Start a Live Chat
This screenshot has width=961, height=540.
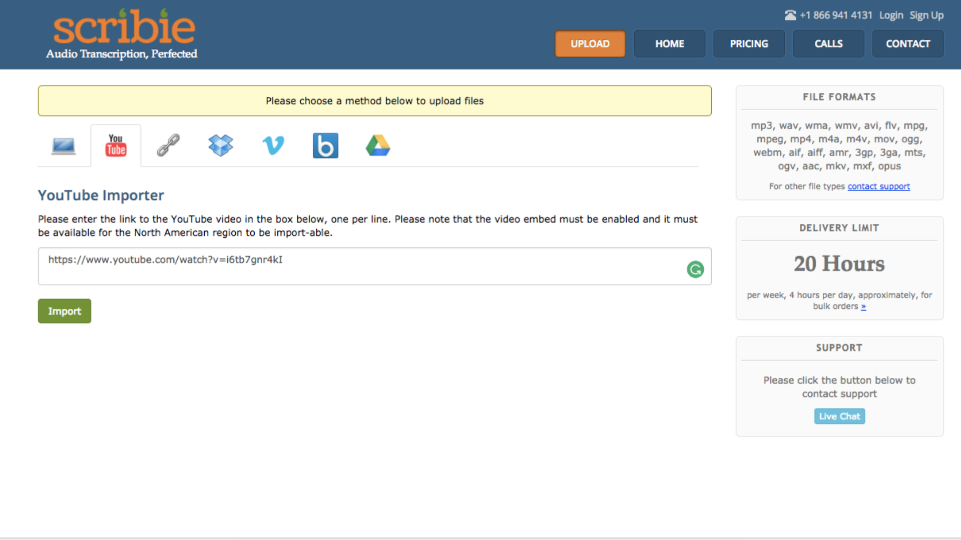(839, 416)
